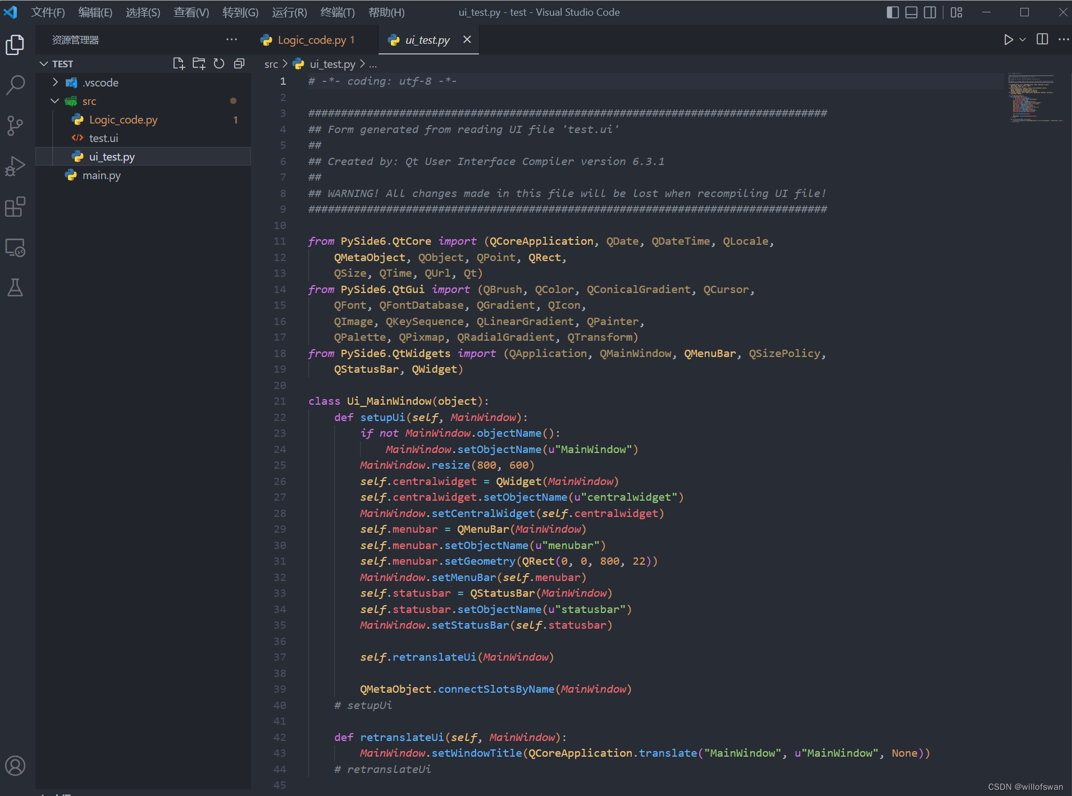Click the setupUi function name on line 22
The image size is (1072, 796).
pos(382,418)
